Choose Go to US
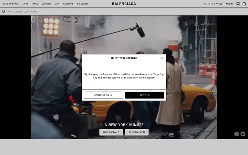 tap(144, 95)
